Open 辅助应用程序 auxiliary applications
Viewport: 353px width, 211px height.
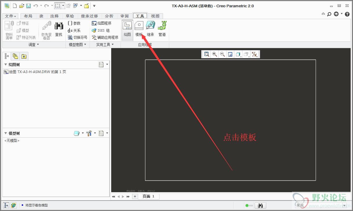105,37
